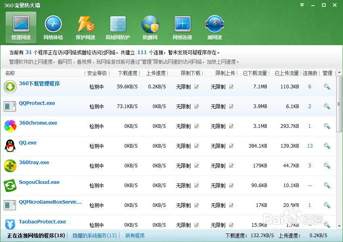Open manage wrench for 360tray.exe
This screenshot has height=242, width=343.
coord(327,166)
